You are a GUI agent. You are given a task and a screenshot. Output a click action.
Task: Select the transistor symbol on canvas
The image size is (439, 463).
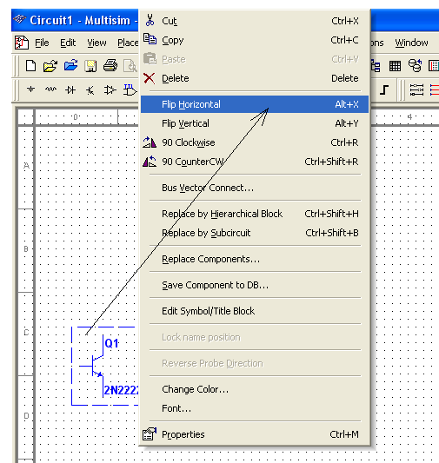91,367
